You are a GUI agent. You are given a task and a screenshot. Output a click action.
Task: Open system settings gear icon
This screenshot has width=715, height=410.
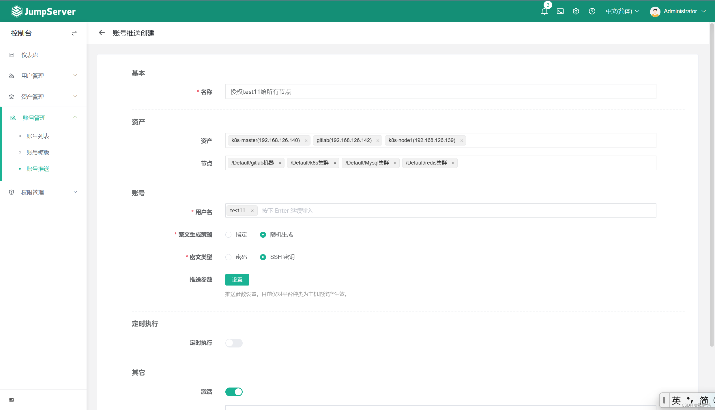576,11
